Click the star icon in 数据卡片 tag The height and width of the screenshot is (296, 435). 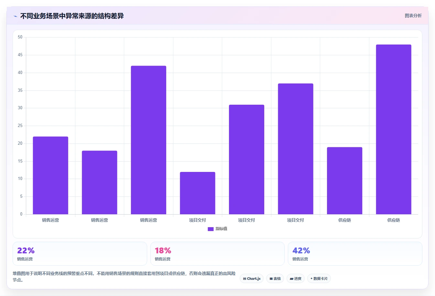coord(311,279)
